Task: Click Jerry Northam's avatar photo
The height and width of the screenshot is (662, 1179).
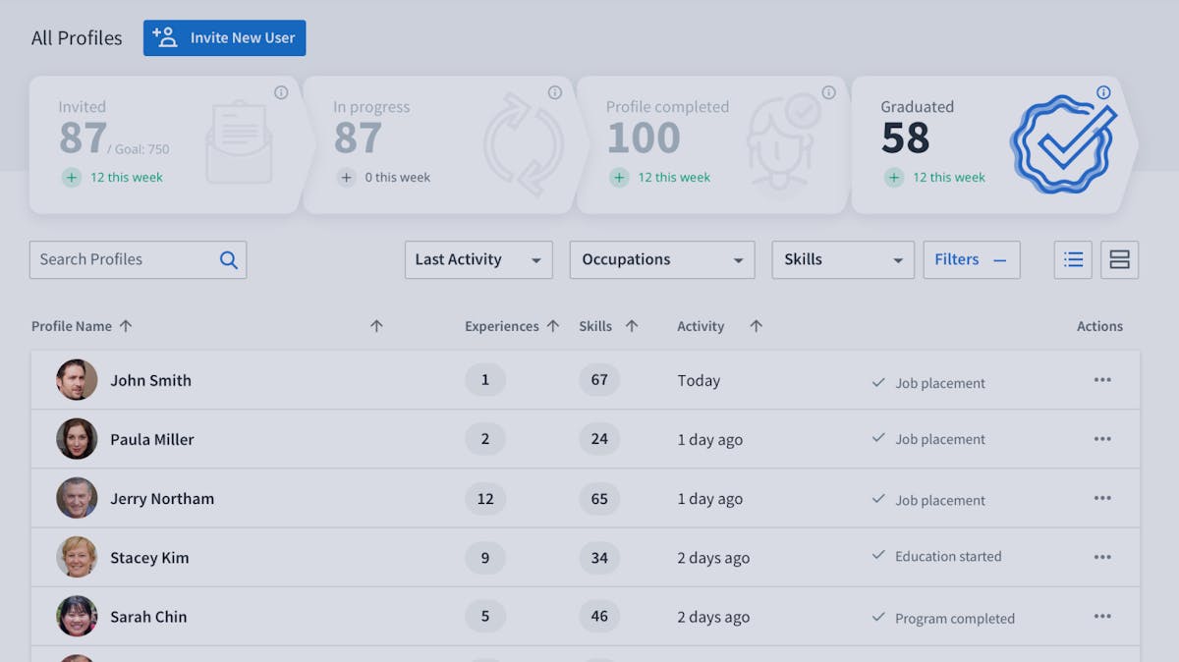Action: pos(77,498)
